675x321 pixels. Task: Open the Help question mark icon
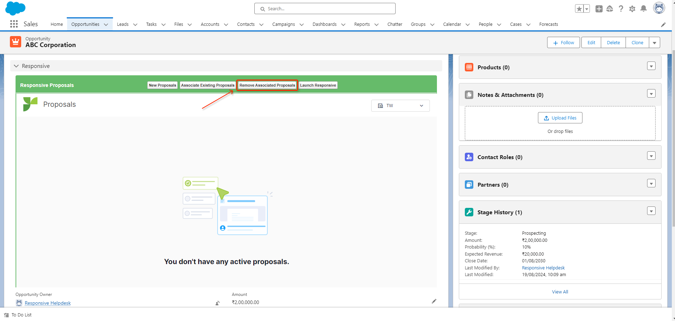click(x=621, y=9)
